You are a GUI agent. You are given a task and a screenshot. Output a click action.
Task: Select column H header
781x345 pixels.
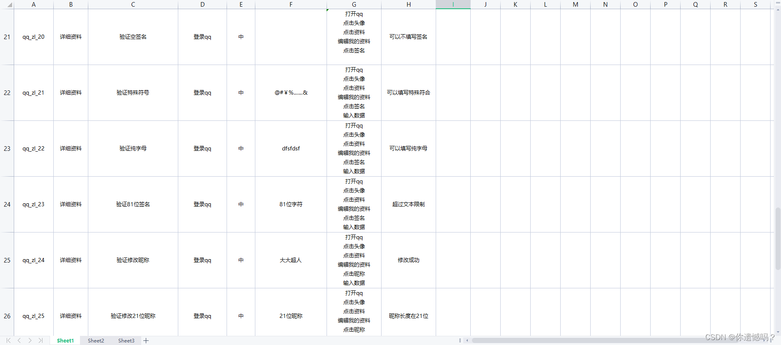(409, 5)
